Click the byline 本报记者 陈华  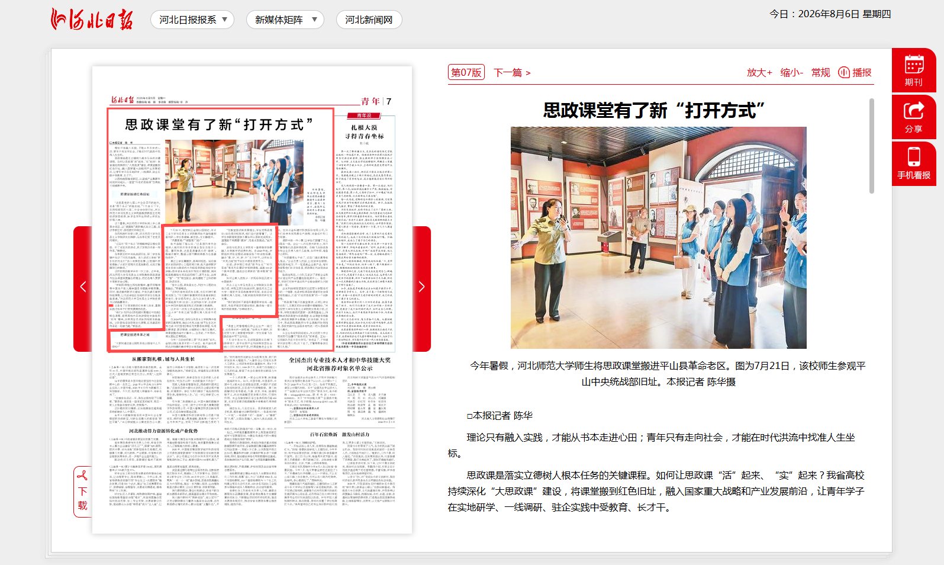point(500,416)
